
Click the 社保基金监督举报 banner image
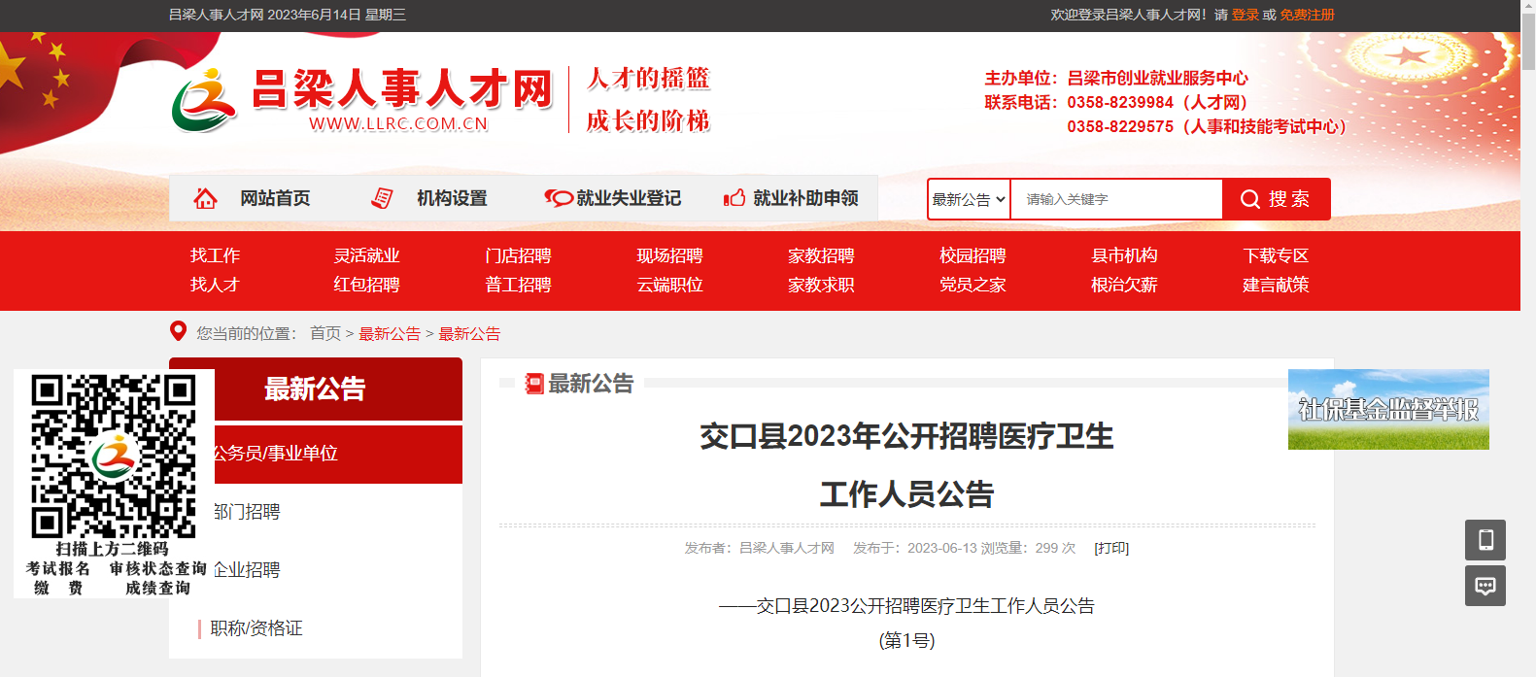1387,409
